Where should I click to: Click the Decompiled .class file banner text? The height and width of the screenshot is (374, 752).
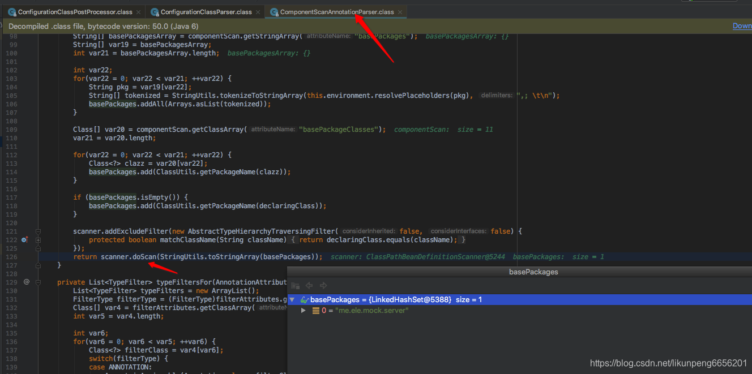point(103,26)
